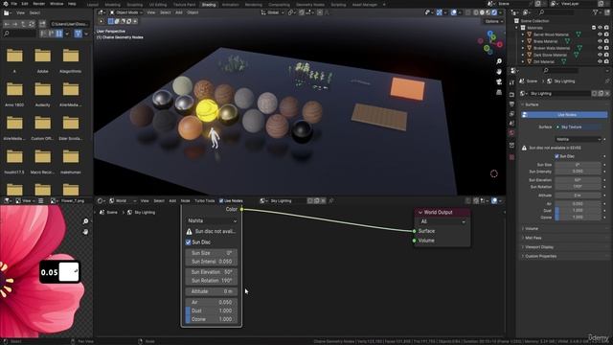Hide the Dark Stone Material in outliner
The image size is (613, 345).
(x=600, y=55)
